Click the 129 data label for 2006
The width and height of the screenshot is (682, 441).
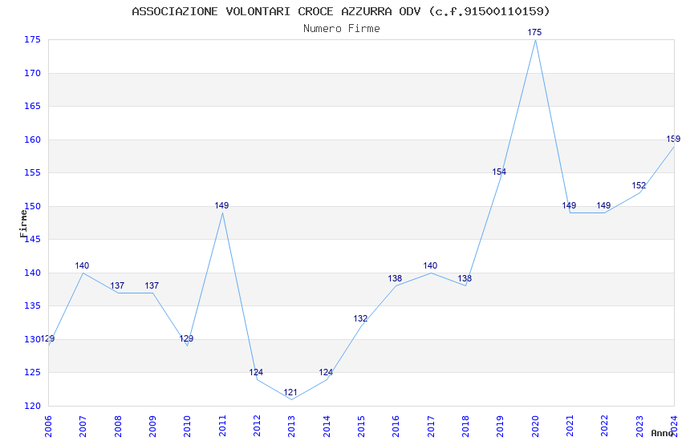[48, 338]
